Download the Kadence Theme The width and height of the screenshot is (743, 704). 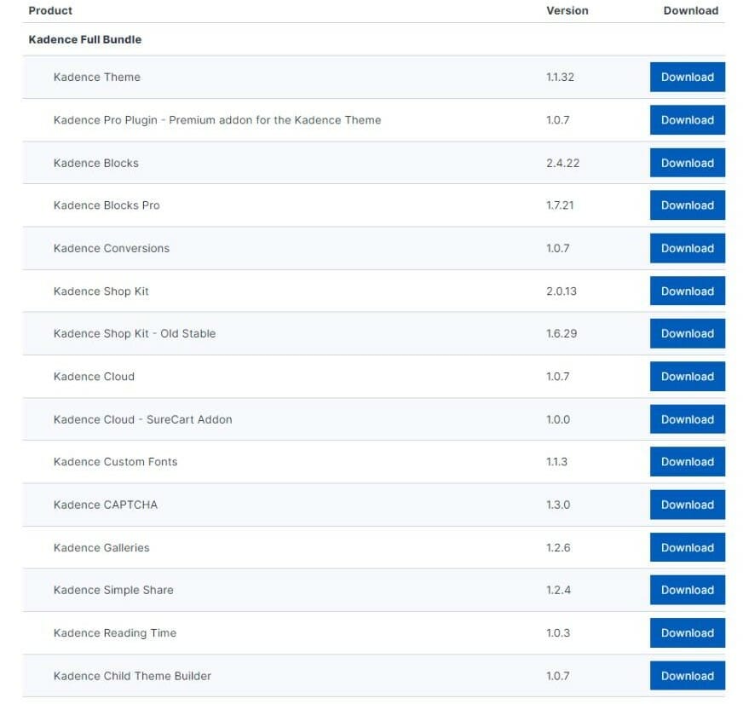pyautogui.click(x=687, y=77)
